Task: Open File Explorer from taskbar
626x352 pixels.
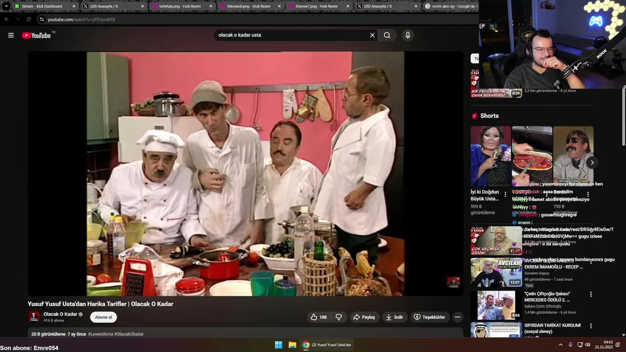Action: [x=292, y=345]
